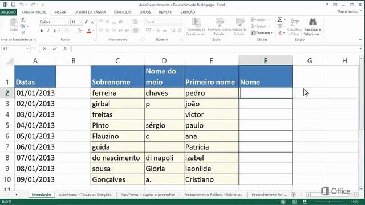Collapse the ribbon with the caret
Screen dimensions: 365x205
coord(360,39)
